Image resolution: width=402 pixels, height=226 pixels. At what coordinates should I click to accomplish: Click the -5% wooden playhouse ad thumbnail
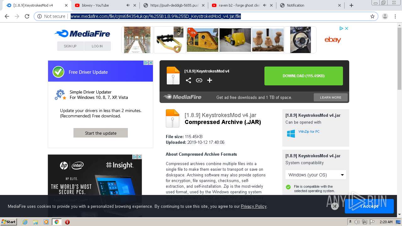click(x=202, y=40)
